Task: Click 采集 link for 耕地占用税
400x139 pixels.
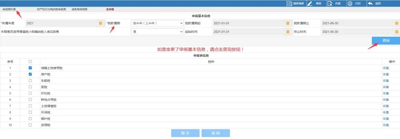Action: click(x=386, y=100)
